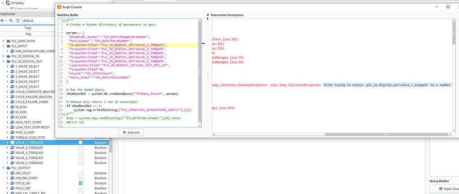Click the Scripting folder icon in project tree

click(x=8, y=3)
